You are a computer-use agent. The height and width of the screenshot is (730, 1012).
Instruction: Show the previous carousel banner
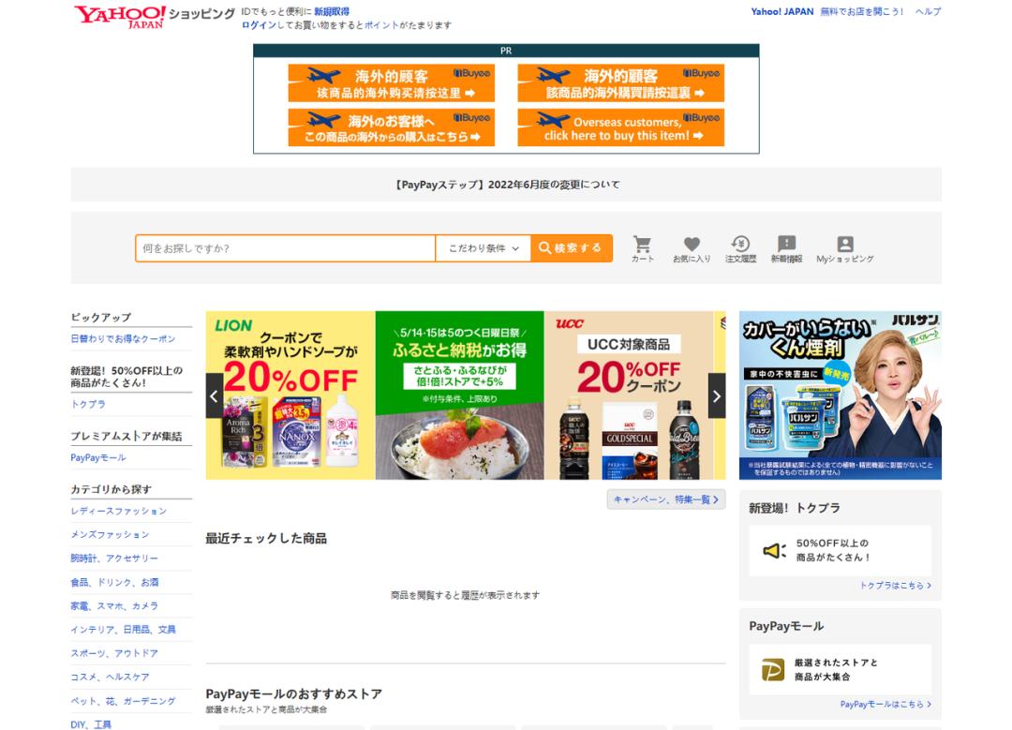(215, 395)
